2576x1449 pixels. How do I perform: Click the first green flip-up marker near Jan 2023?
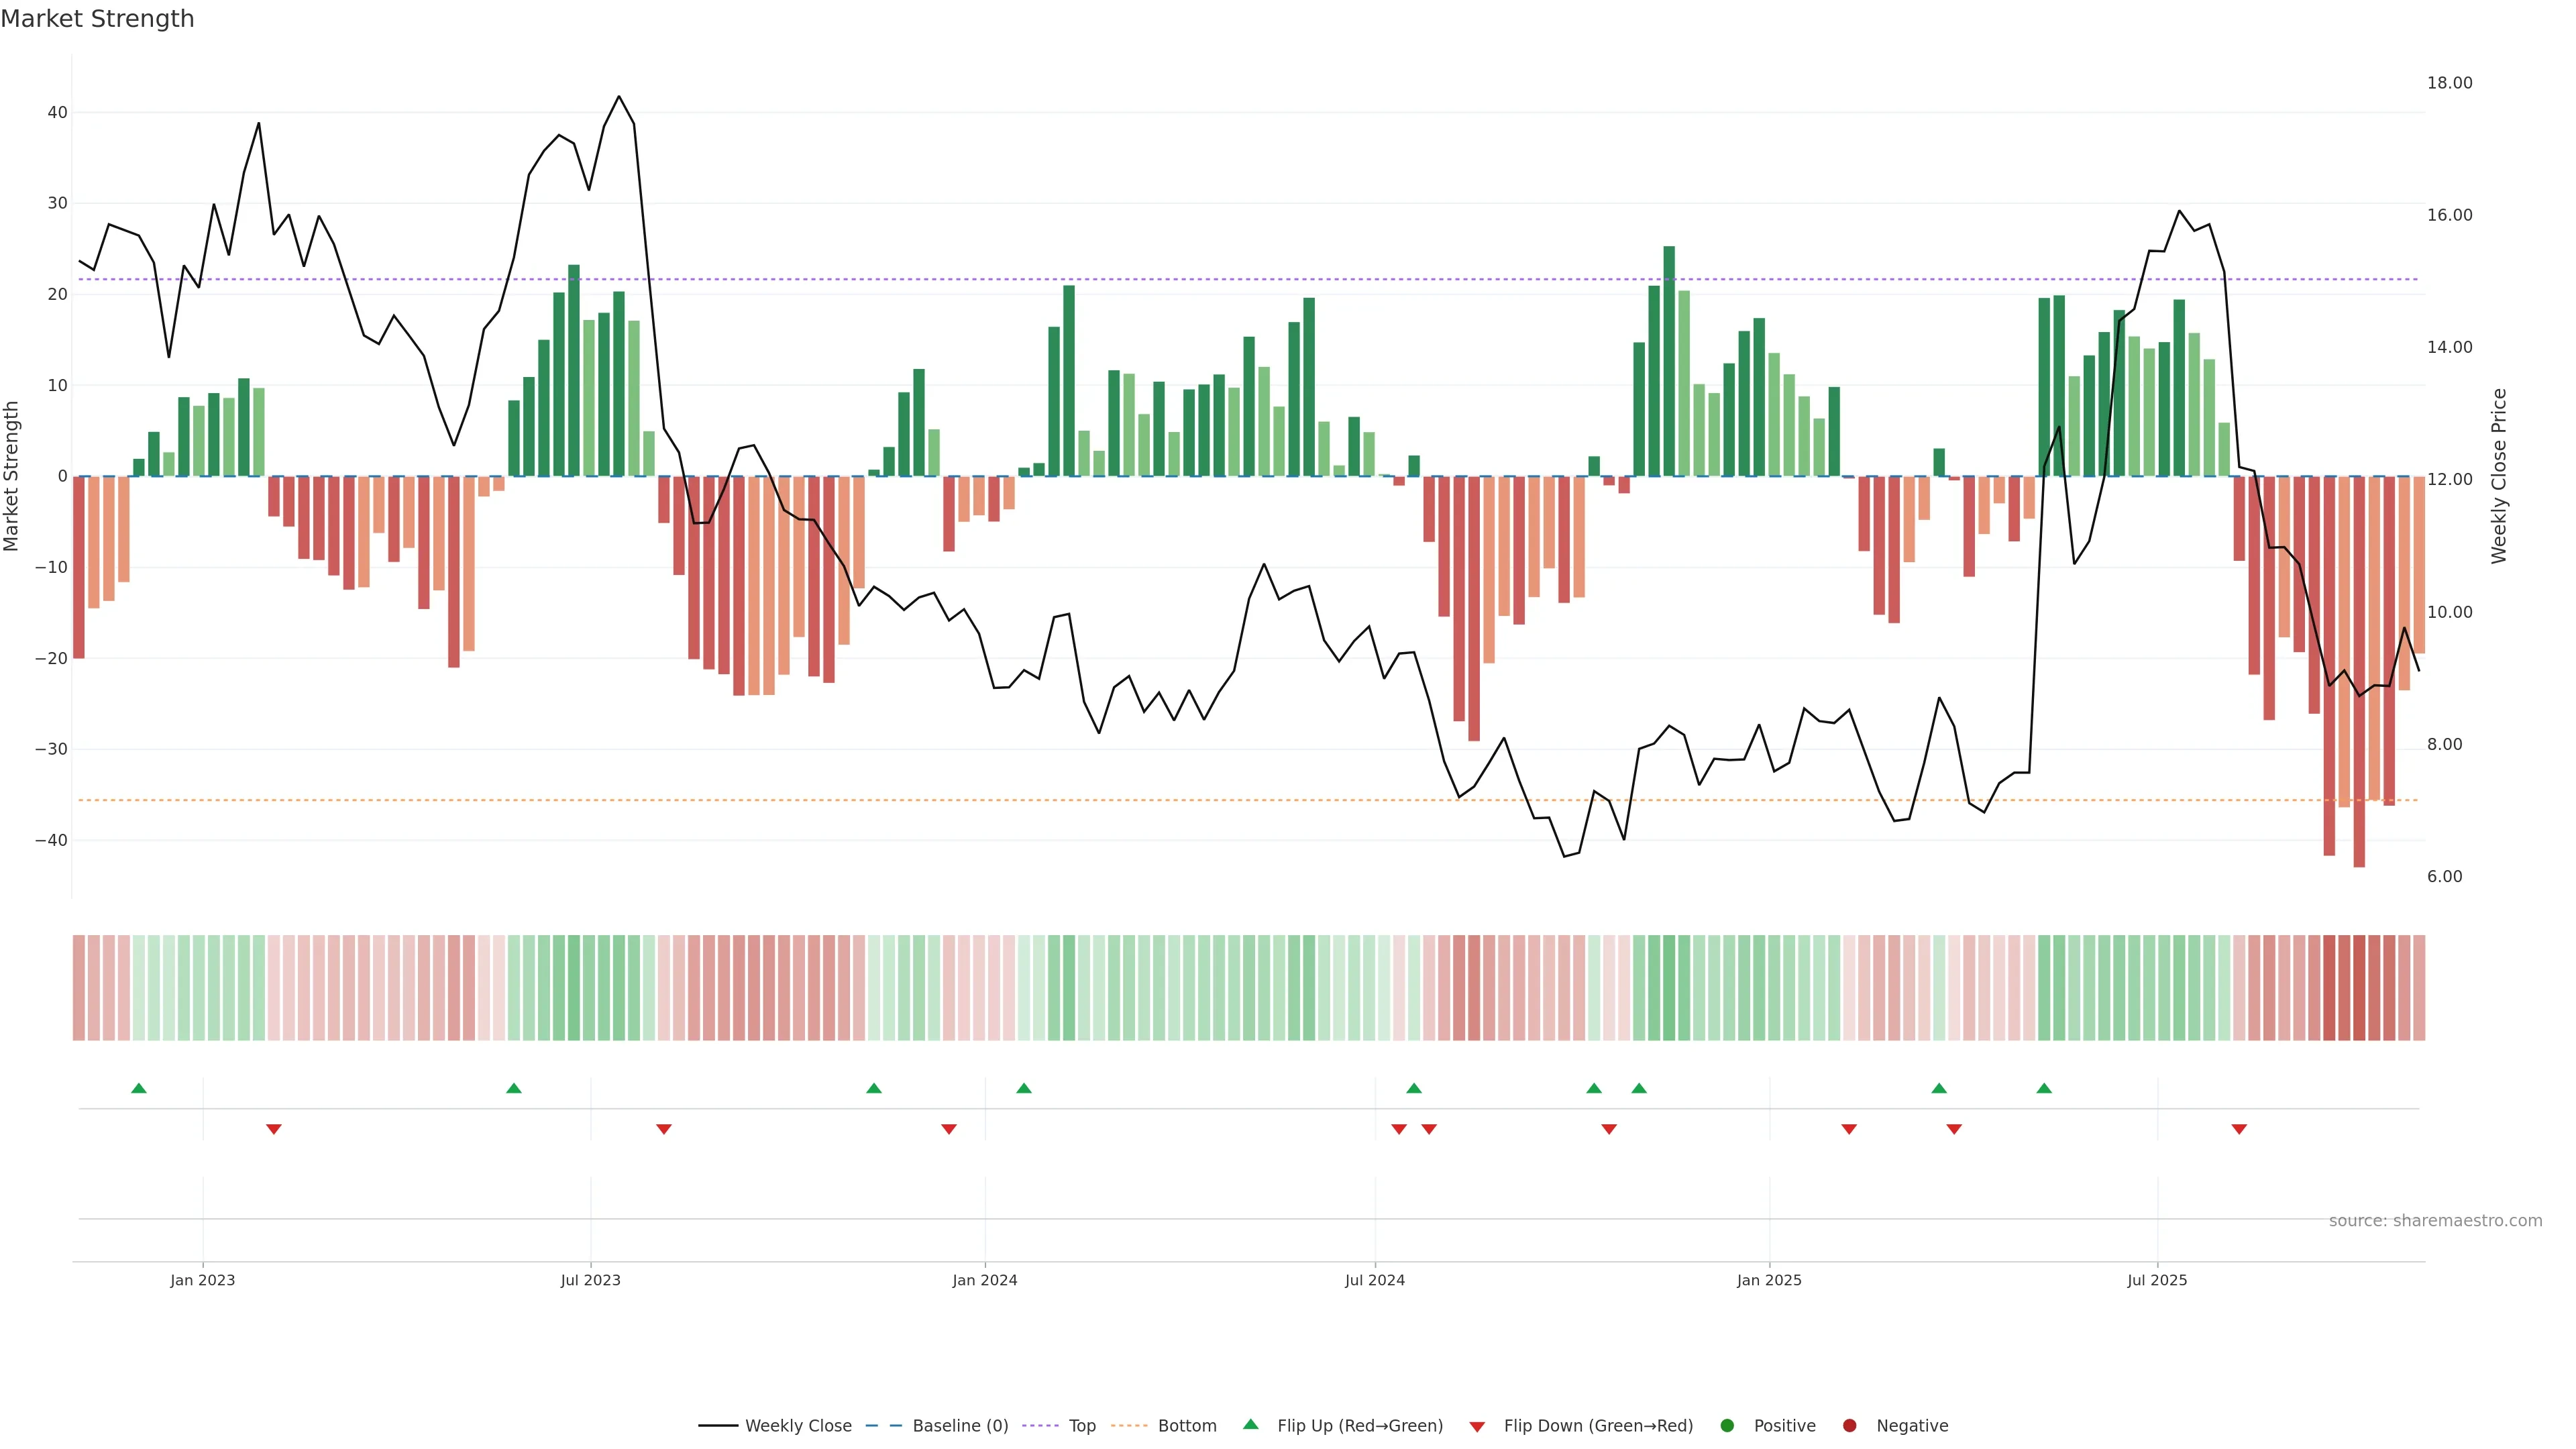139,1088
